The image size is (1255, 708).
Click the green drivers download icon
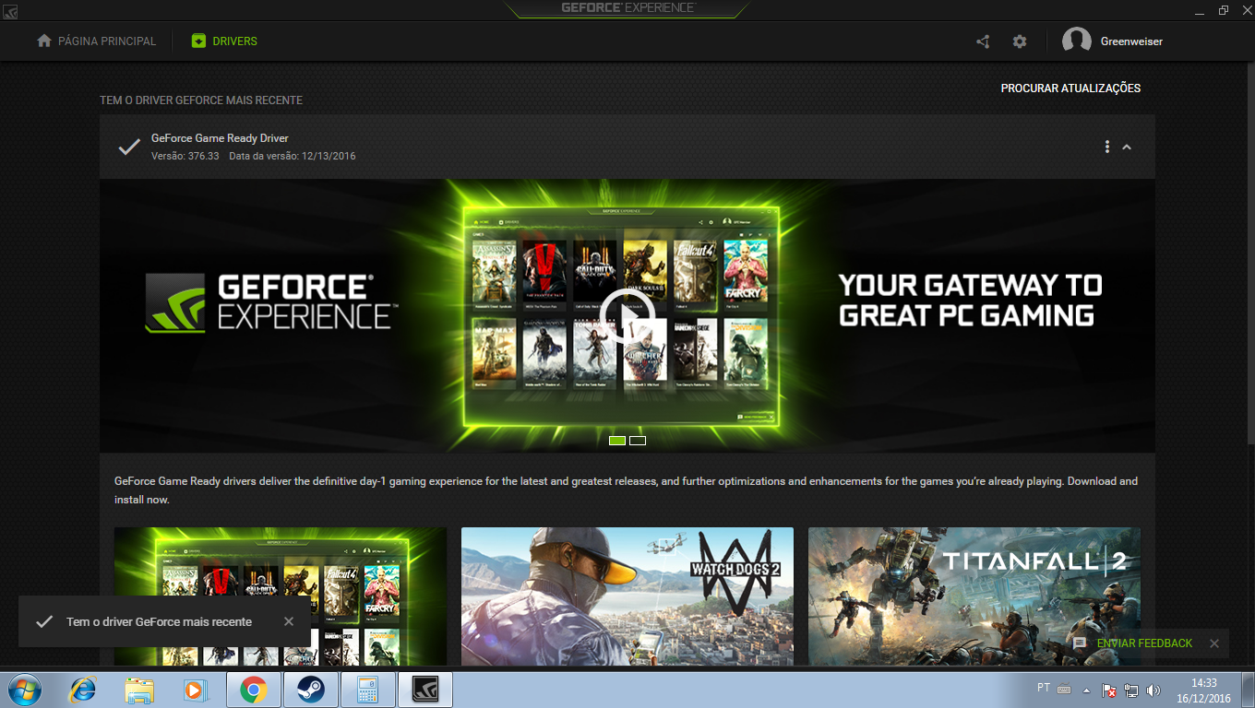tap(198, 41)
